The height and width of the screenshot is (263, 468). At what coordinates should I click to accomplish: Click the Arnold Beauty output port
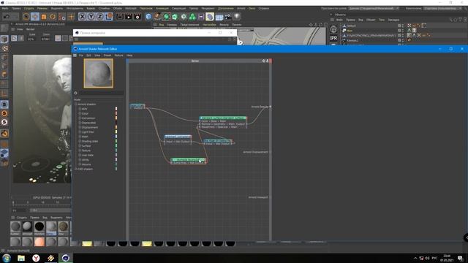coord(271,107)
